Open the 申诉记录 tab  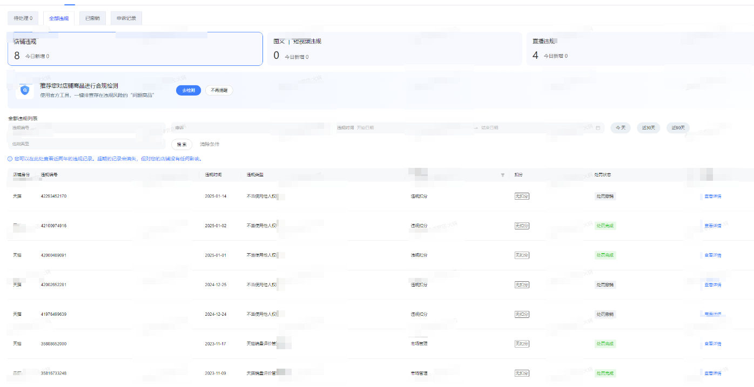[126, 18]
